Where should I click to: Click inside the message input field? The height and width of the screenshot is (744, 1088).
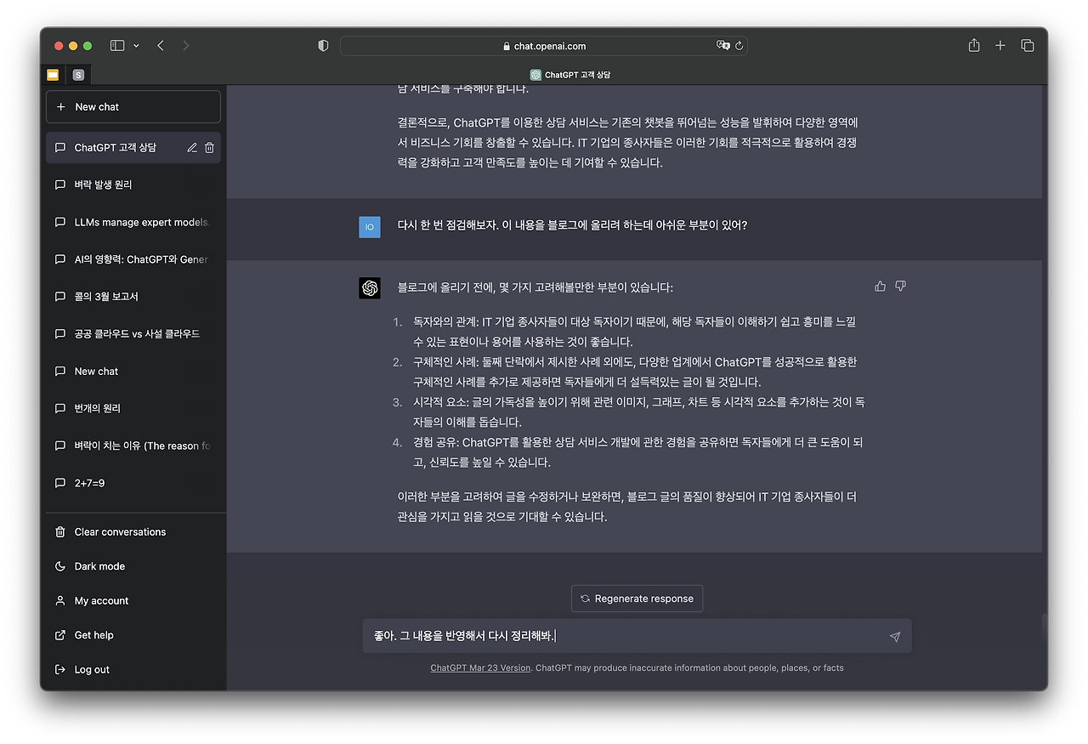[x=595, y=635]
